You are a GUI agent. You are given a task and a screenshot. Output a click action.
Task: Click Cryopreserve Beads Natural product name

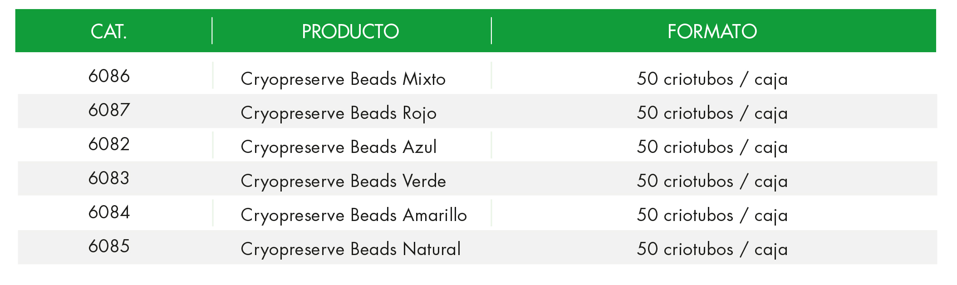[x=351, y=249]
